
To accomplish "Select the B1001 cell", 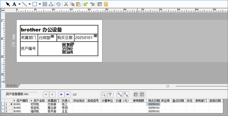I will coord(21,104).
